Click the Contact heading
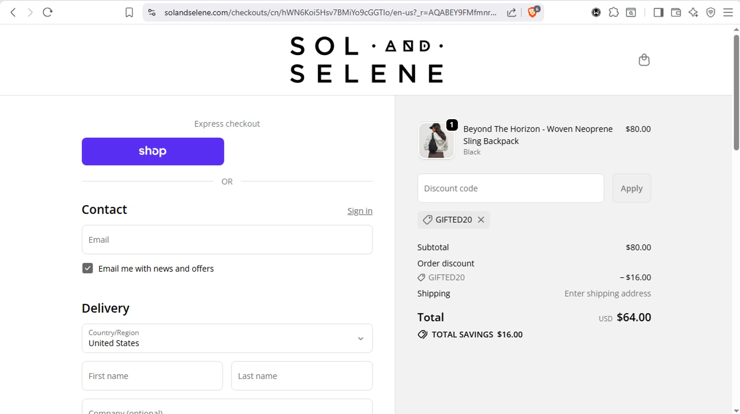The height and width of the screenshot is (414, 740). point(105,210)
